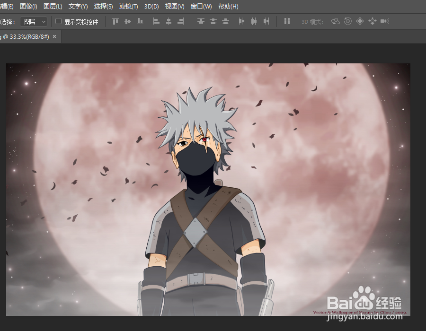The image size is (426, 331).
Task: Open the 窗口(W) menu
Action: click(x=201, y=6)
